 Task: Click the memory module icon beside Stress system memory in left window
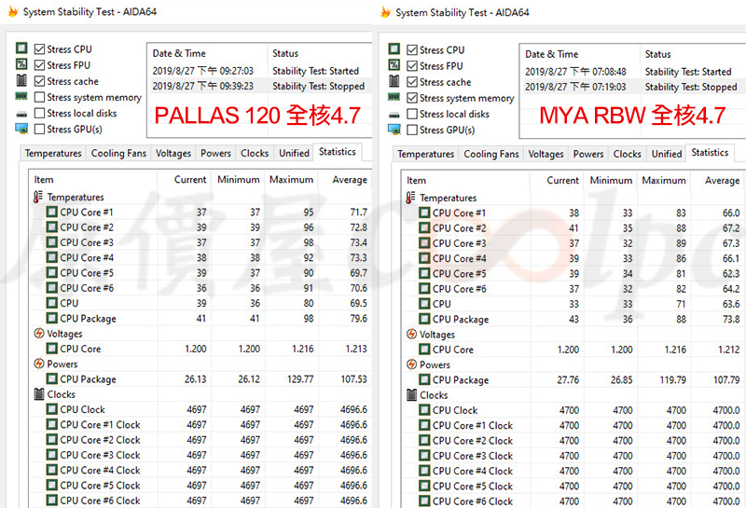pos(21,97)
